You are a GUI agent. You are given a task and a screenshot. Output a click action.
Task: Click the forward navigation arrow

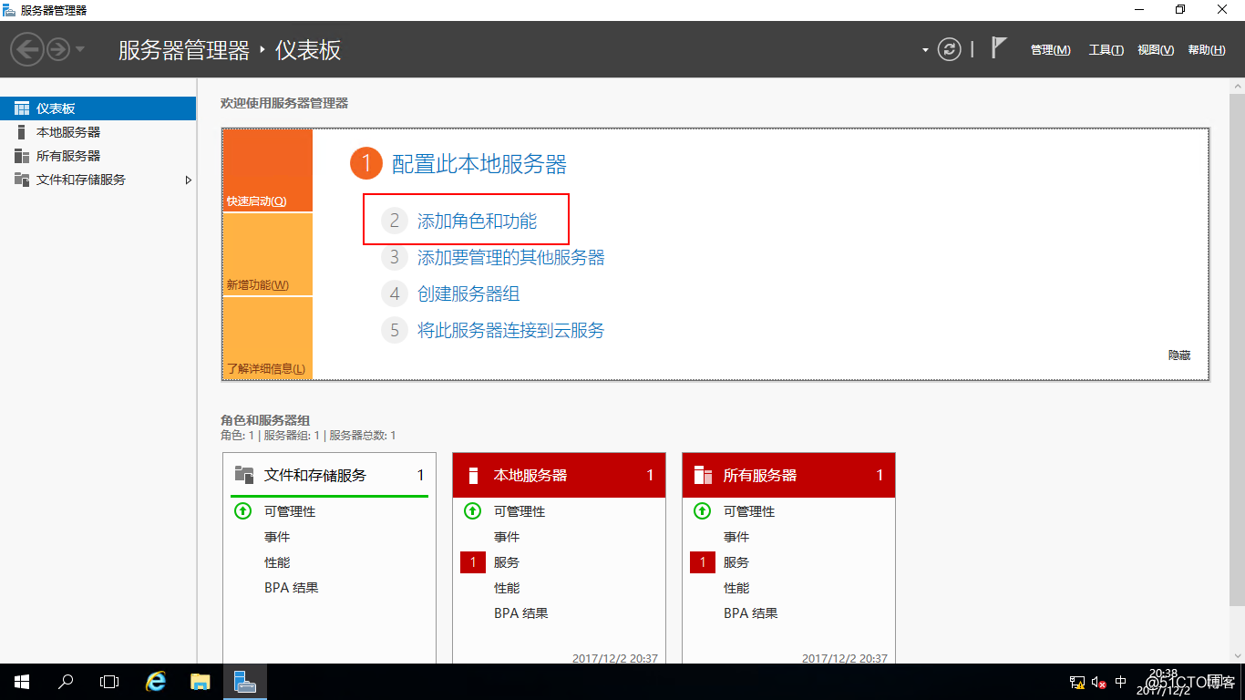pos(58,49)
